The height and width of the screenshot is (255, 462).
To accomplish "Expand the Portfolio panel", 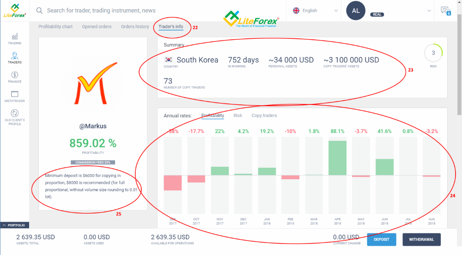I will tap(14, 225).
